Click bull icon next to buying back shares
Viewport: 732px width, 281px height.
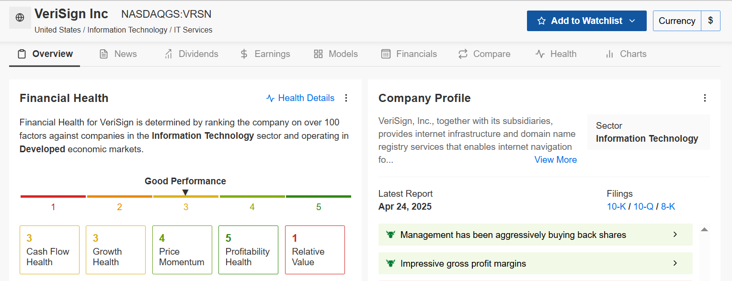click(390, 235)
